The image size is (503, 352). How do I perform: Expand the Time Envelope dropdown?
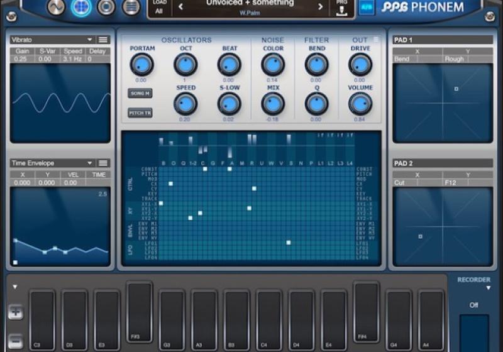[90, 163]
